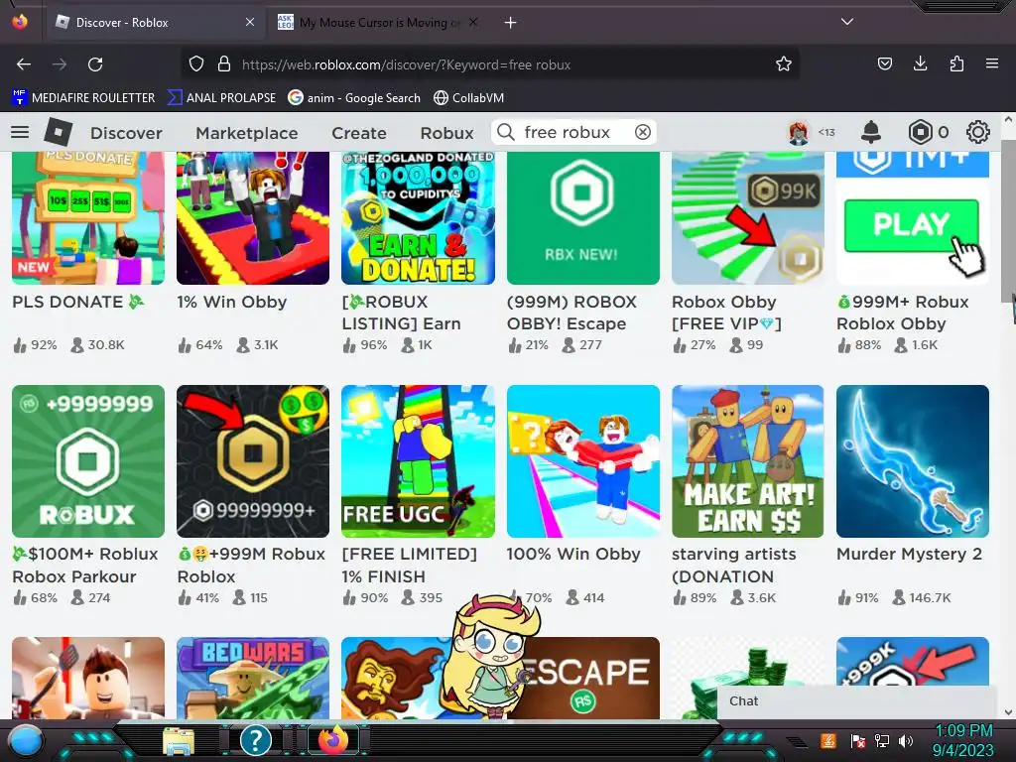
Task: Open the Marketplace section
Action: pos(247,133)
